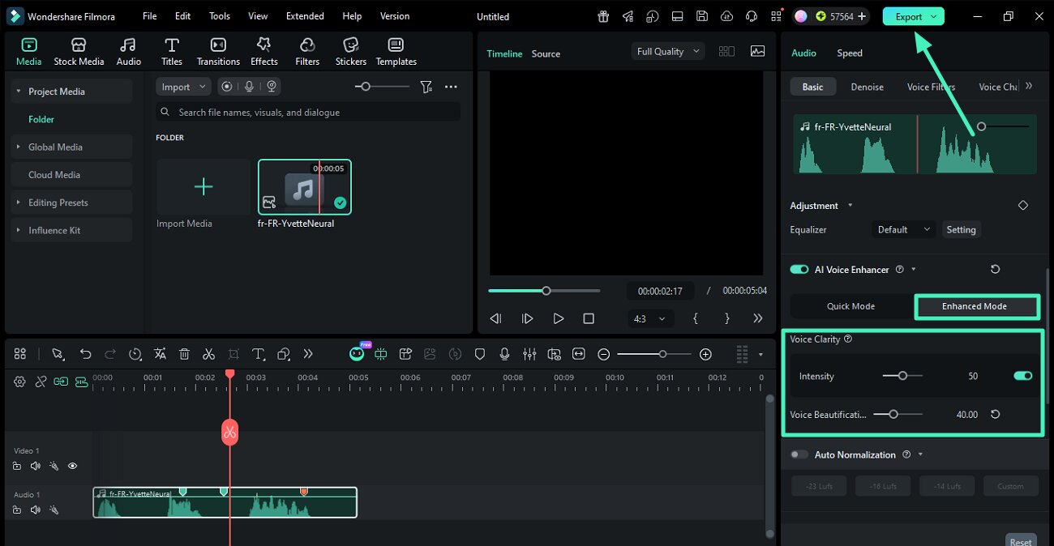
Task: Switch to the Denoise tab
Action: (x=867, y=87)
